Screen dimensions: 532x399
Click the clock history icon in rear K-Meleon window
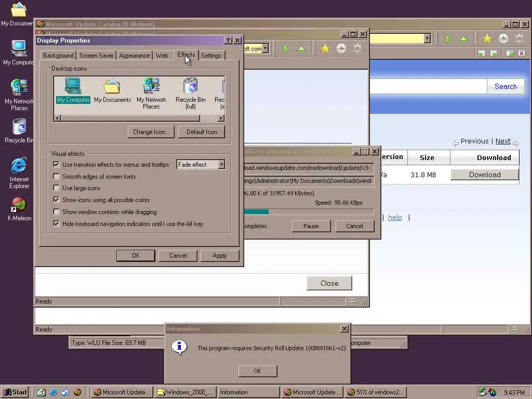click(503, 38)
